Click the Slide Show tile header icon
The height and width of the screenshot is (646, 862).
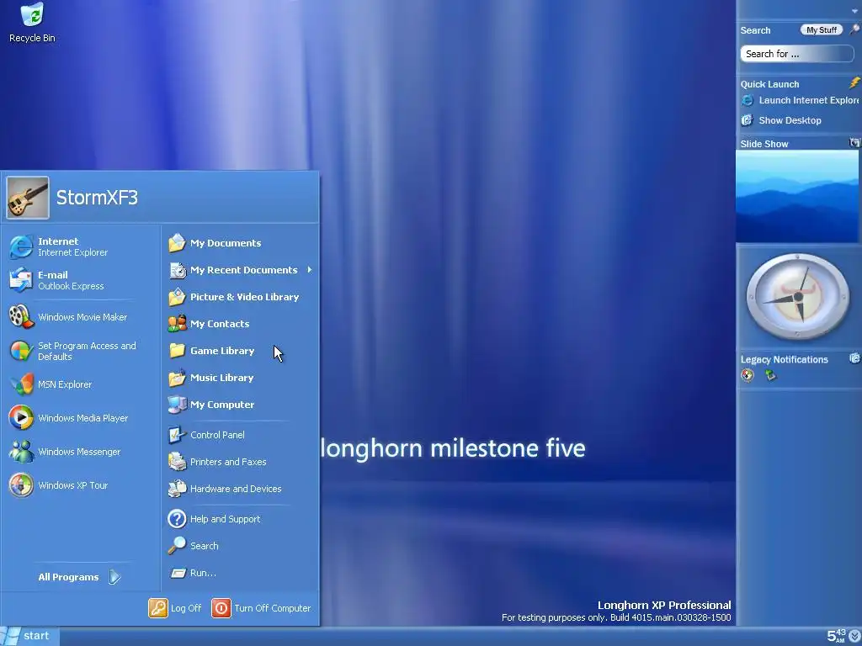click(x=854, y=143)
